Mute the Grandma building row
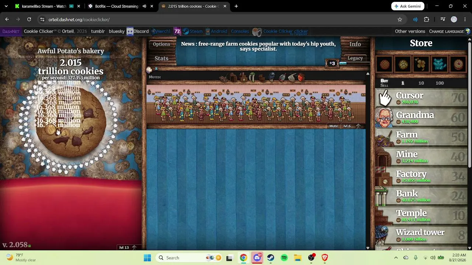This screenshot has height=265, width=472. (x=333, y=126)
